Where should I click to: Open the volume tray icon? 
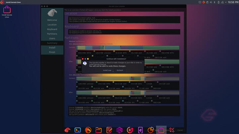tap(211, 2)
